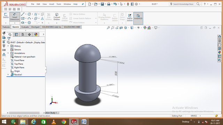Open the units MMGS dropdown arrow
223x125 pixels.
(200, 116)
